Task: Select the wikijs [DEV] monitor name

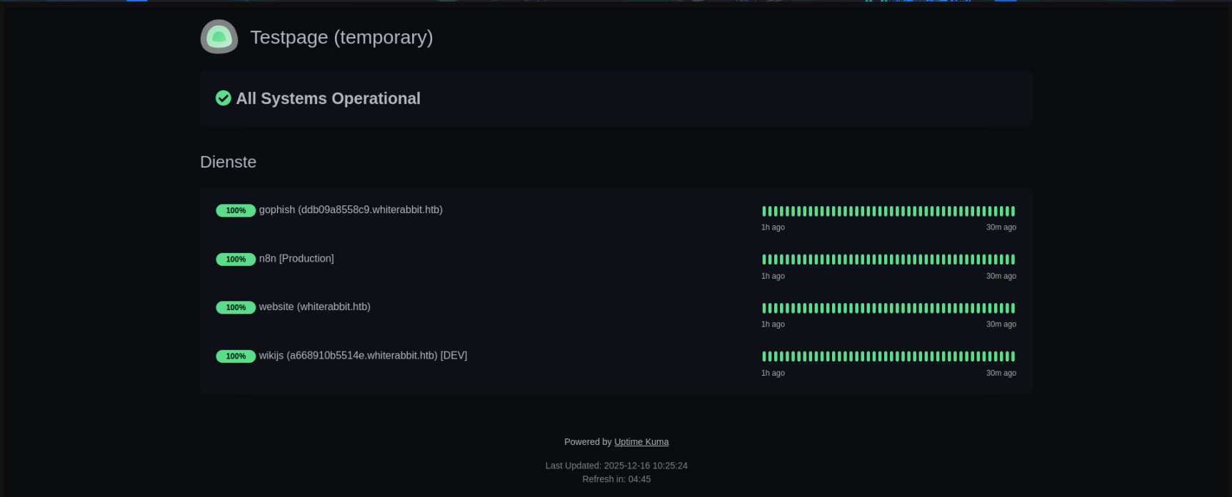Action: pos(363,355)
